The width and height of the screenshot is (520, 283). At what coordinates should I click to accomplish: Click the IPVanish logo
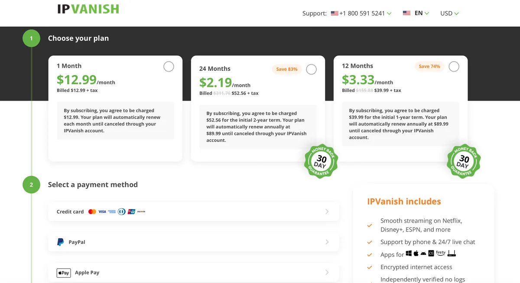(x=88, y=9)
